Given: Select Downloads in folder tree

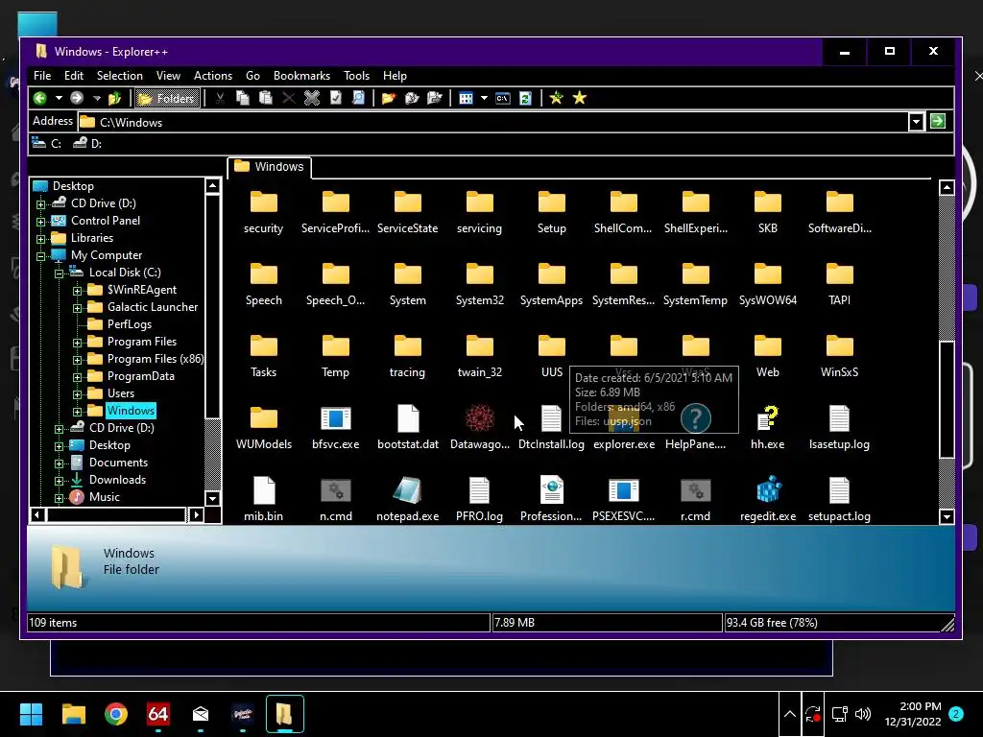Looking at the screenshot, I should tap(117, 480).
